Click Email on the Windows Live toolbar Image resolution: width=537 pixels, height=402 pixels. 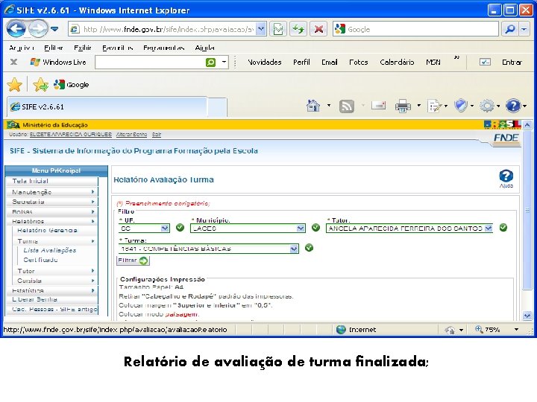330,63
